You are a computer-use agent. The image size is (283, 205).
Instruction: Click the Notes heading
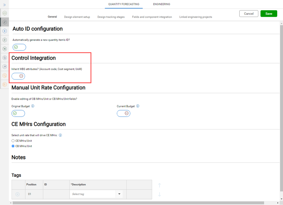click(x=19, y=157)
